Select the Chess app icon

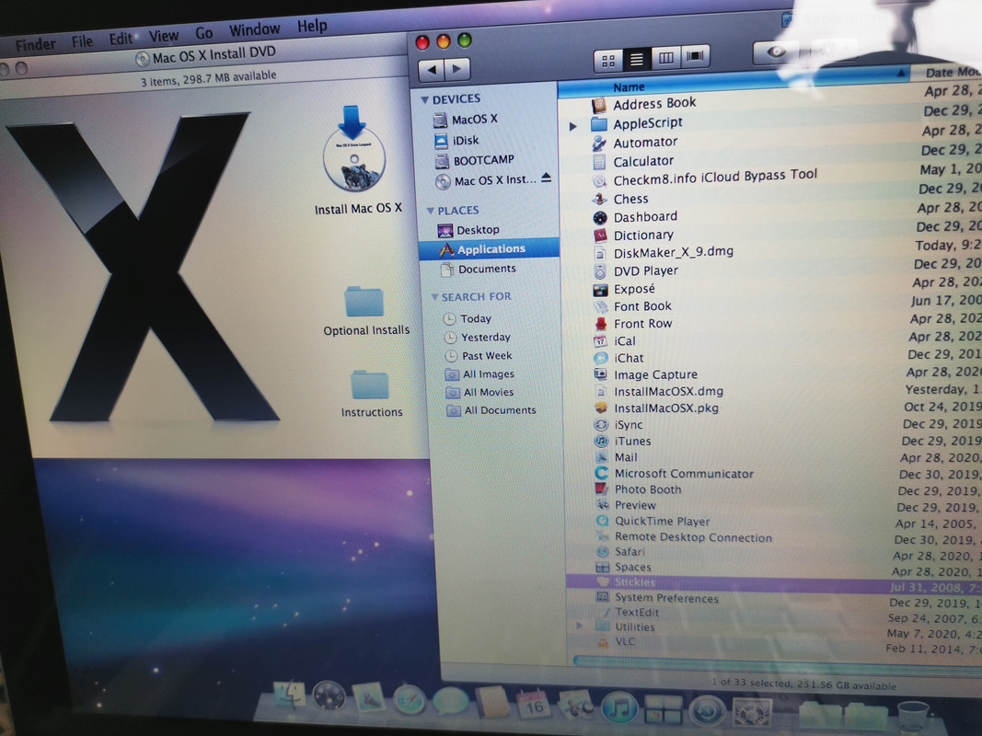599,199
